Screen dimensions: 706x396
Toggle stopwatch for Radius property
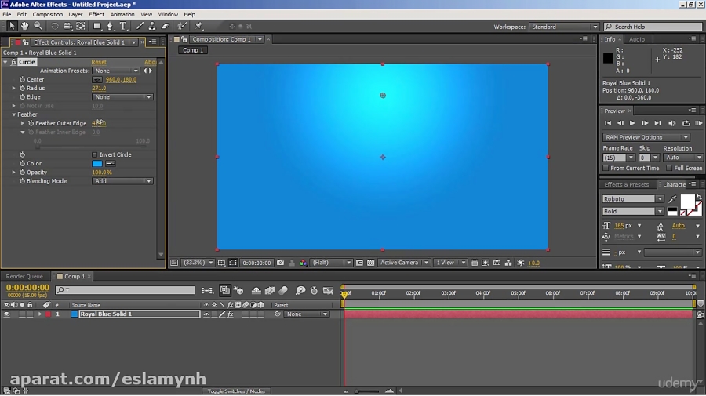pos(22,89)
